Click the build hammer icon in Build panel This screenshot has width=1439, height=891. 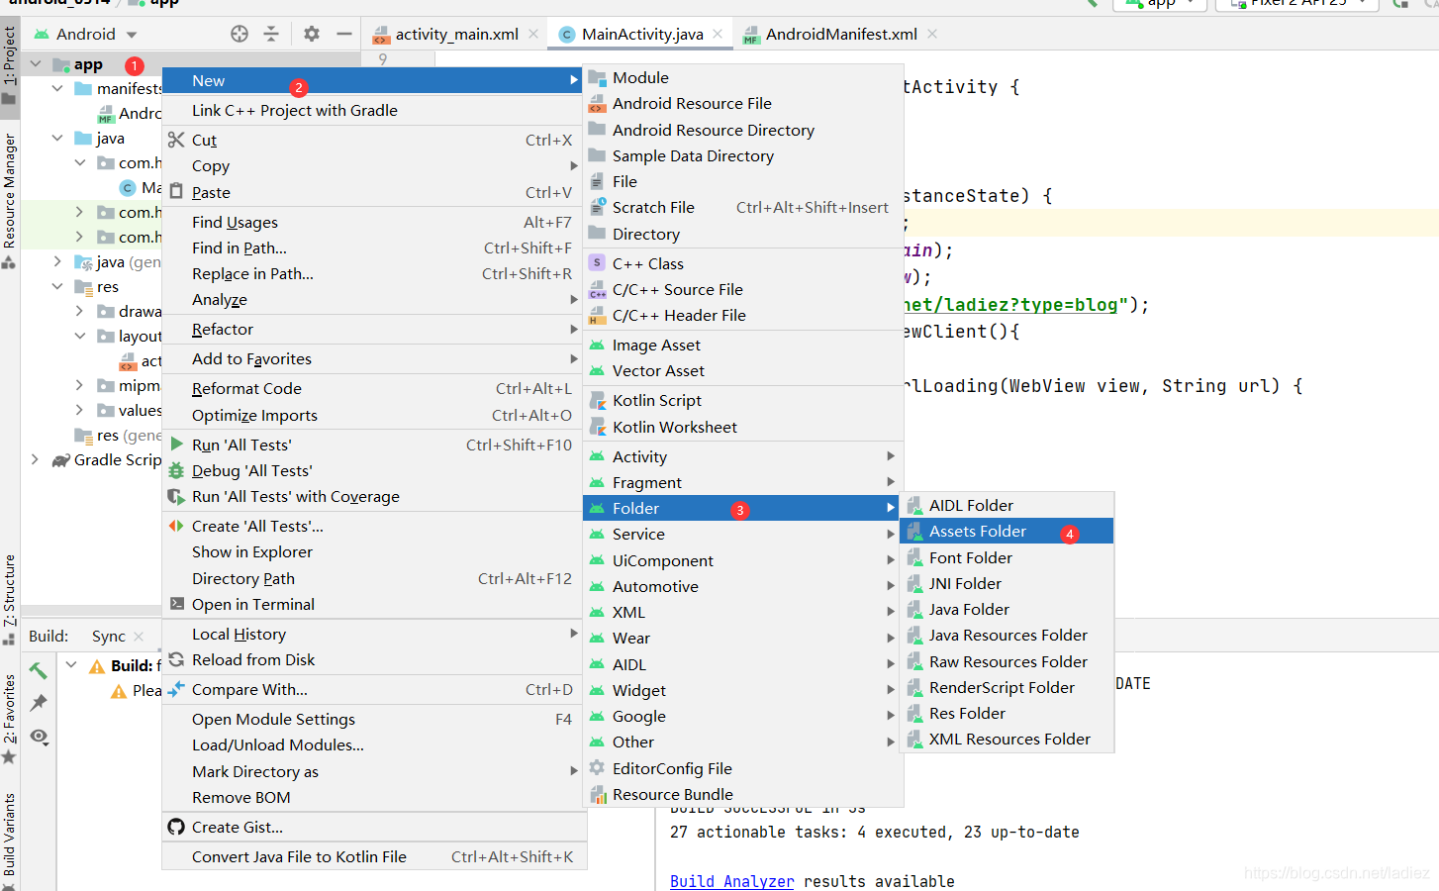[x=39, y=670]
